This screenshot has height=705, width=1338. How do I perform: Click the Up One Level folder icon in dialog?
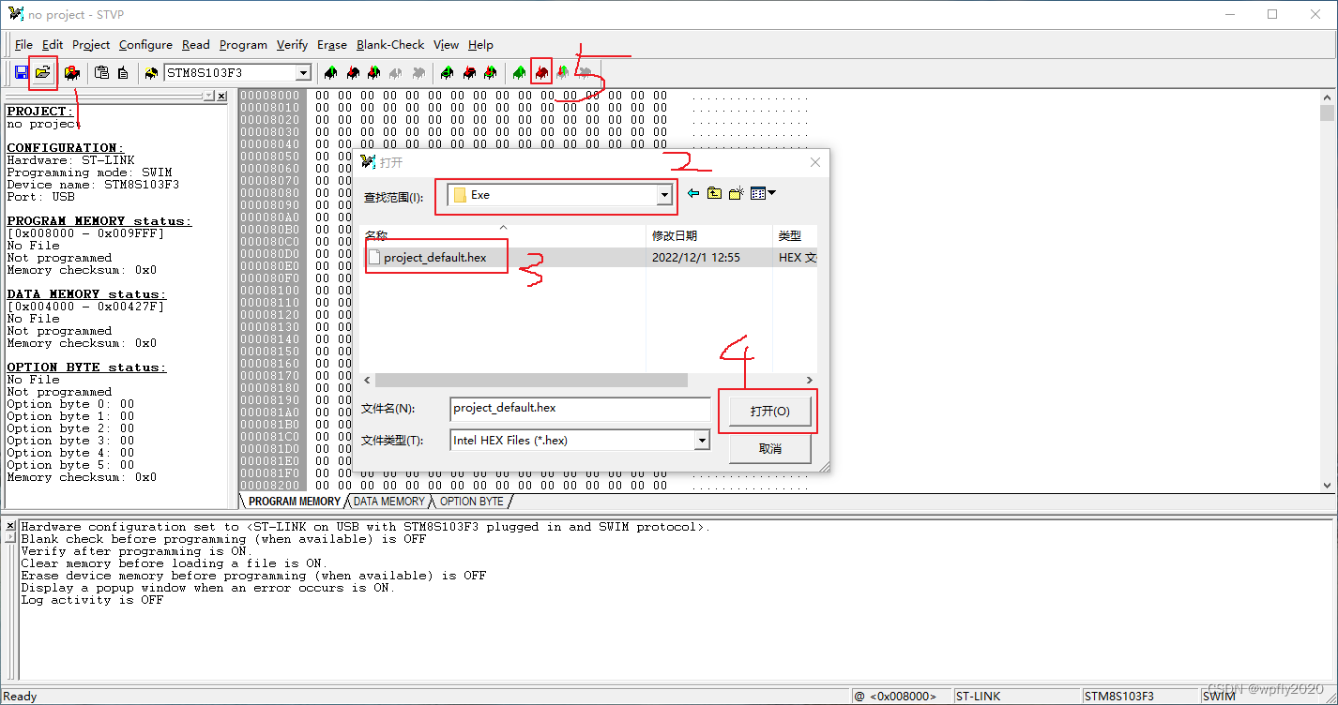point(714,193)
